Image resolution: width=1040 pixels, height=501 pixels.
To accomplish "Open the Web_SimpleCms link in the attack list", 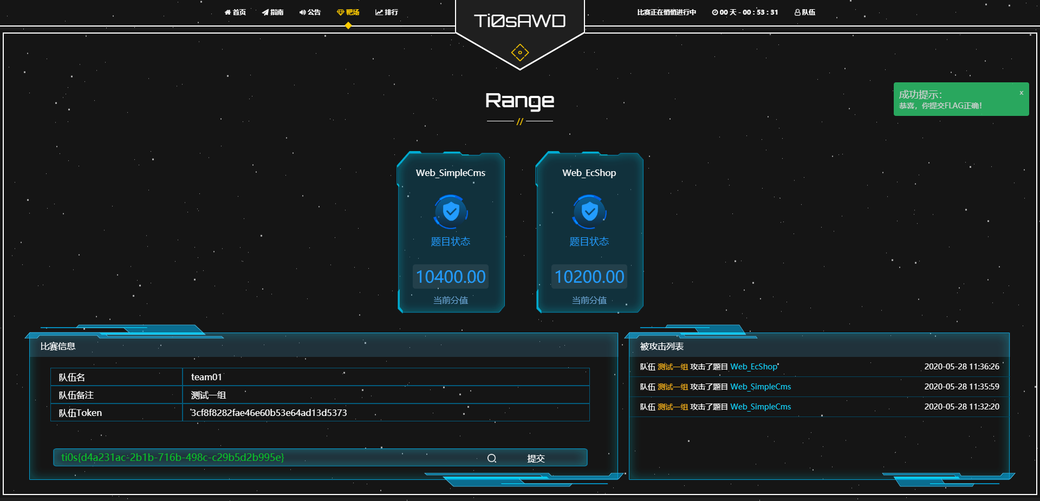I will coord(760,387).
